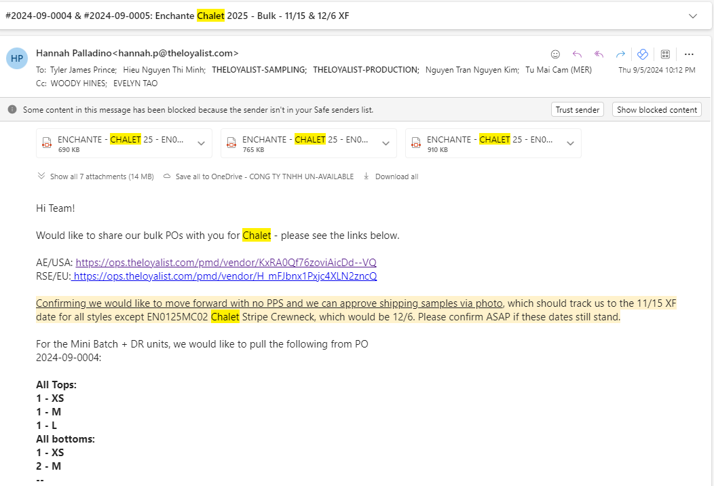Viewport: 714px width, 486px height.
Task: Open the RSE/EU vendor link
Action: coord(224,276)
